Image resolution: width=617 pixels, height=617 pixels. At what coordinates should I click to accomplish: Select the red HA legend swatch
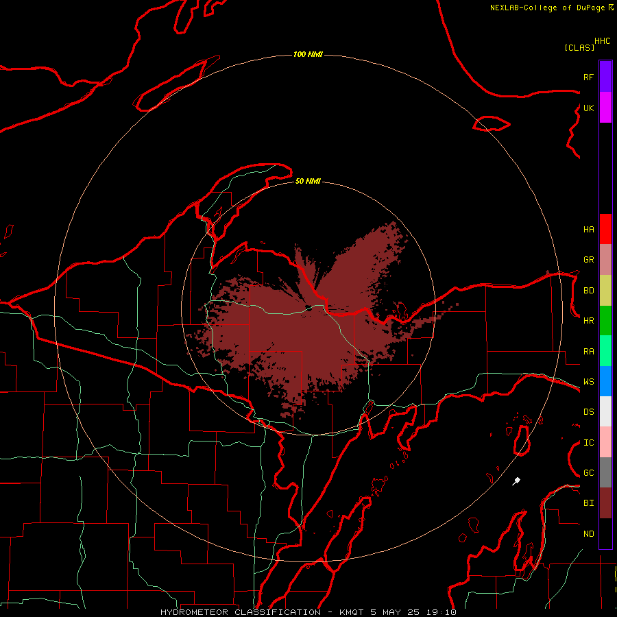605,229
